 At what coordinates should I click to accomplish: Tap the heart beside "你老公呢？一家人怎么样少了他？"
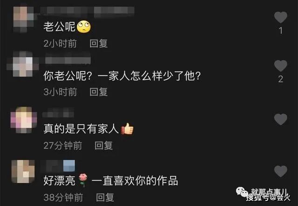[280, 66]
